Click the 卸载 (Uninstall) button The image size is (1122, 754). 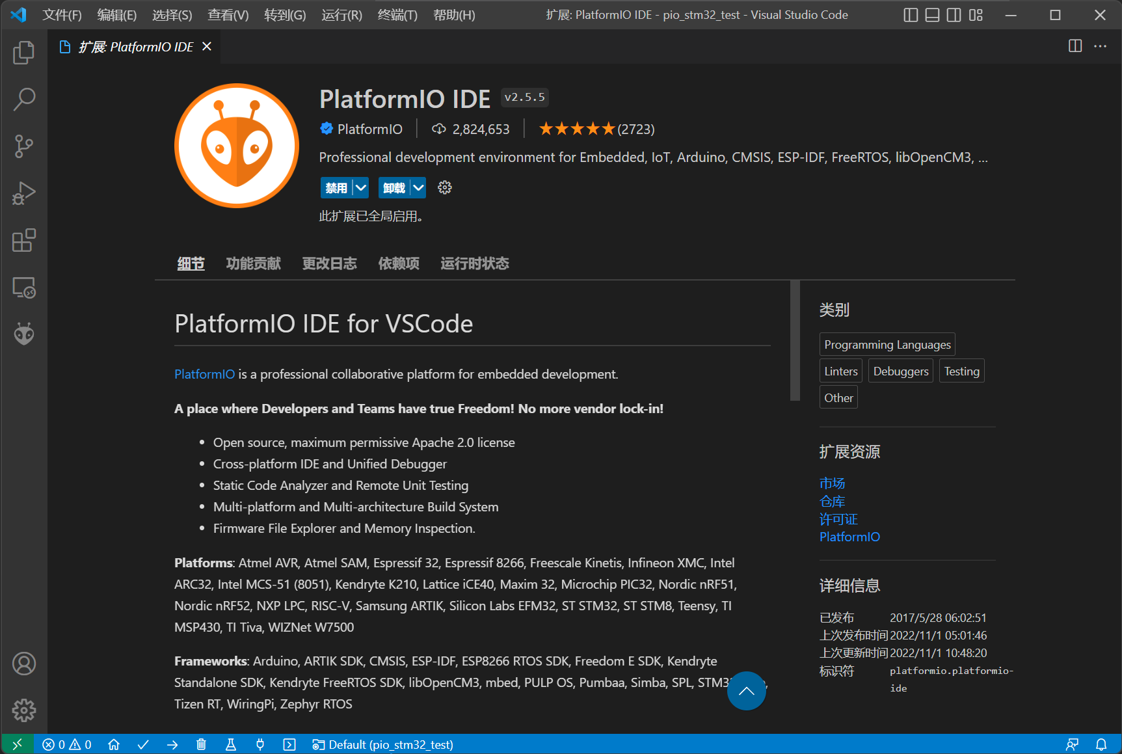click(394, 188)
